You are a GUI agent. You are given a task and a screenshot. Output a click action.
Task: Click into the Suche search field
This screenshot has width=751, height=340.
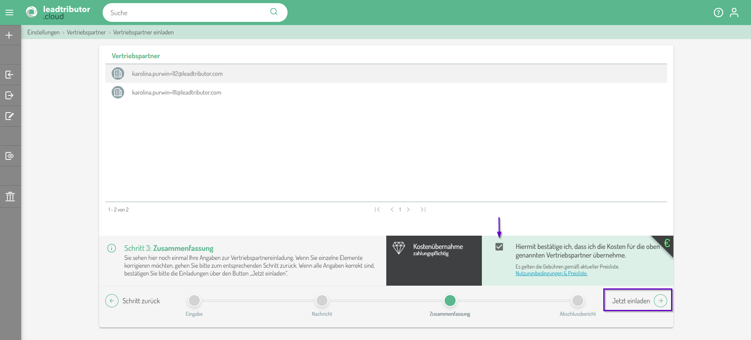point(188,13)
